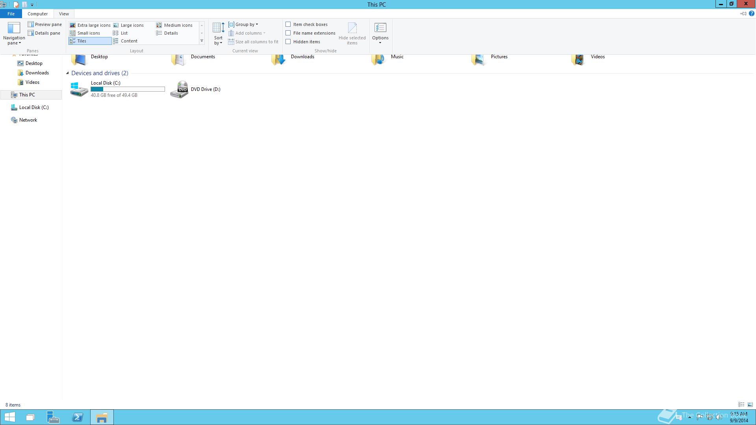Select the Tiles layout option
The image size is (756, 425).
pyautogui.click(x=90, y=41)
